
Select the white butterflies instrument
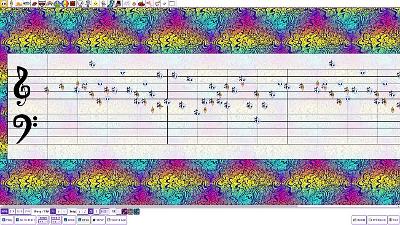[127, 4]
